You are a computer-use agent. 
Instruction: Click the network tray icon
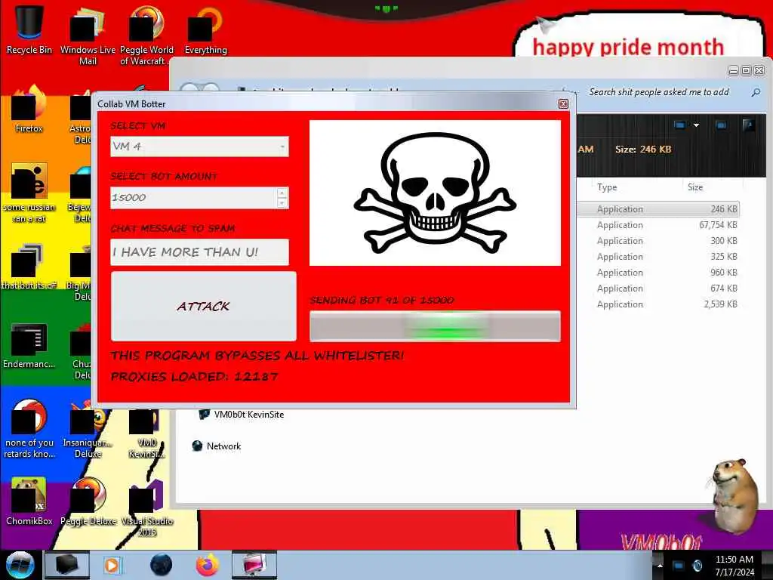click(x=679, y=565)
